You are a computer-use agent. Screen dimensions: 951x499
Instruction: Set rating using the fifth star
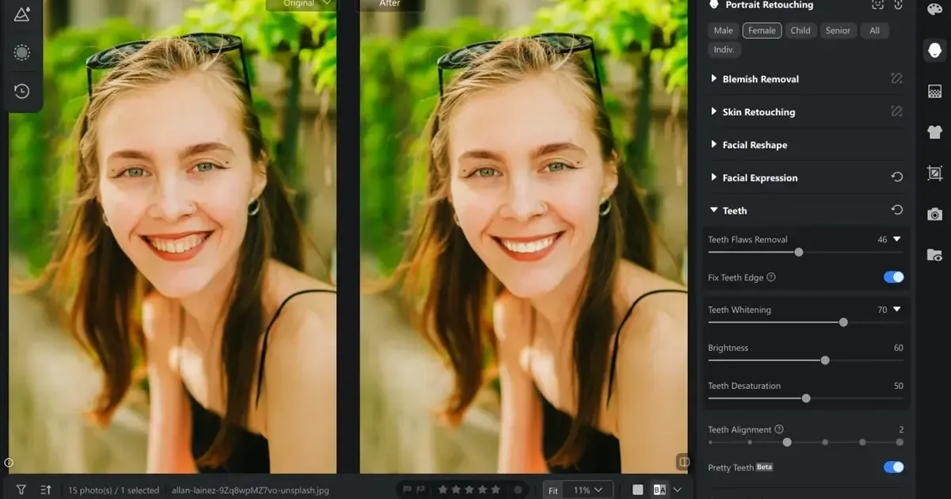point(496,490)
